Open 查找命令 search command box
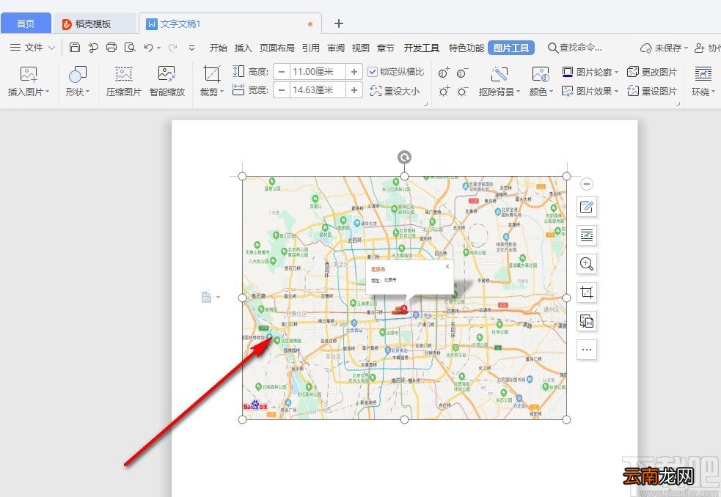This screenshot has width=721, height=497. 575,48
